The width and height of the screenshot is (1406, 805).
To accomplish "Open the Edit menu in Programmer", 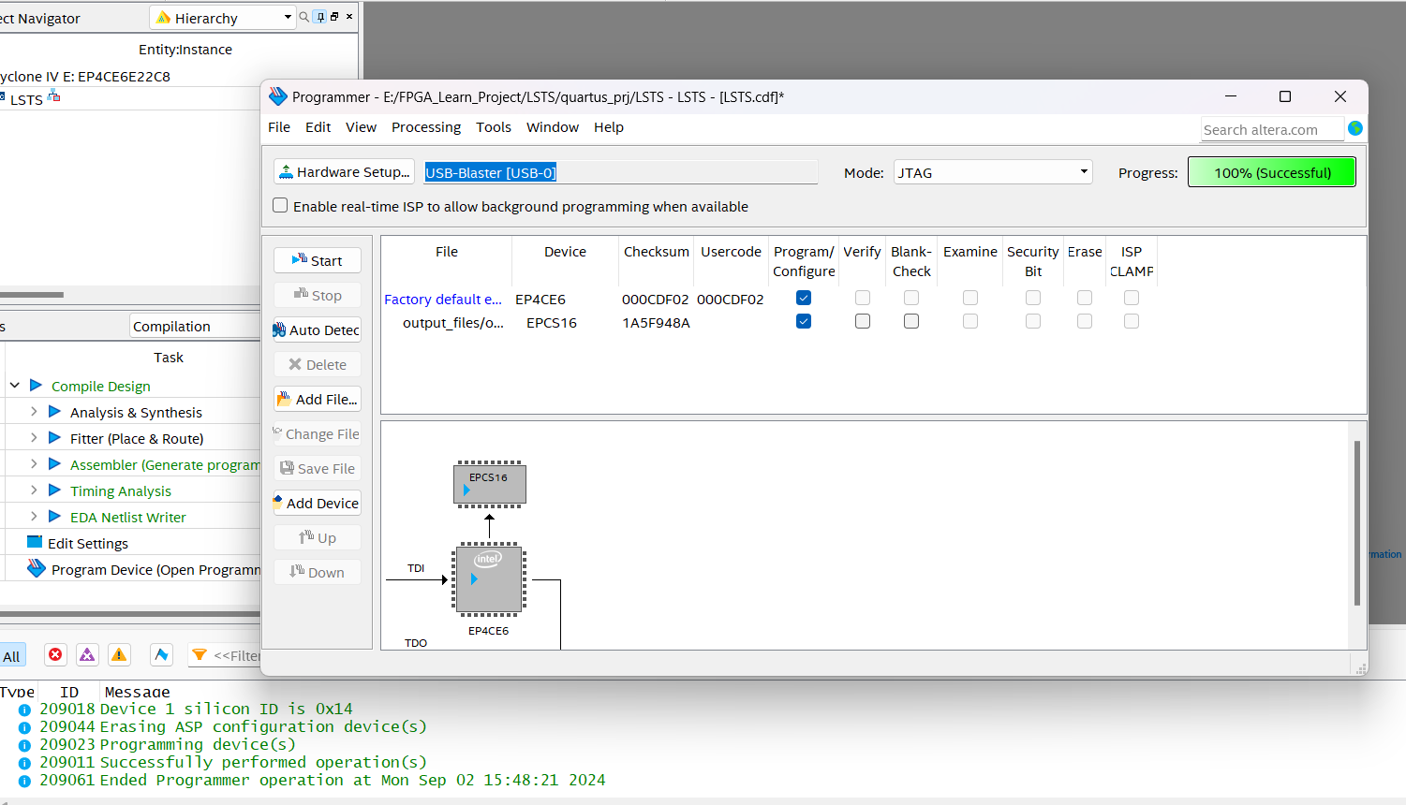I will click(x=318, y=127).
